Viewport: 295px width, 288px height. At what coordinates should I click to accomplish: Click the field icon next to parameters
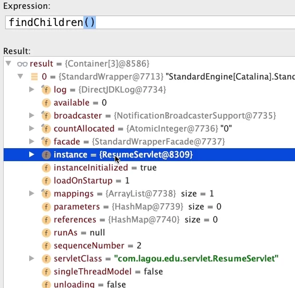(46, 207)
